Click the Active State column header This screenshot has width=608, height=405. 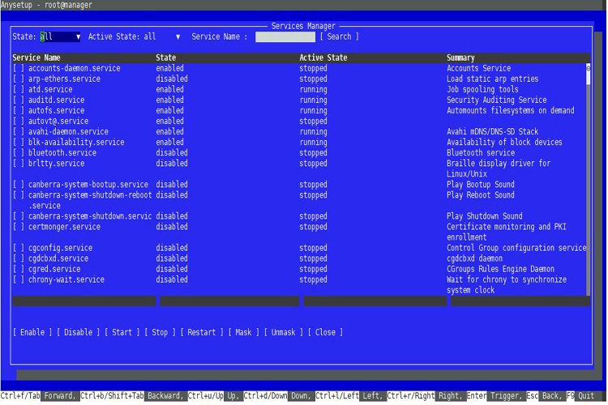tap(323, 58)
